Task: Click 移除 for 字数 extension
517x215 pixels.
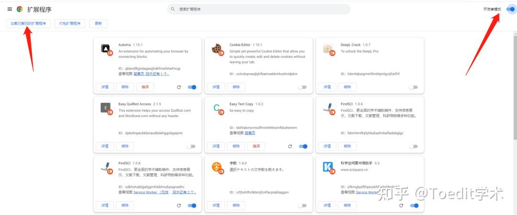Action: pyautogui.click(x=236, y=205)
